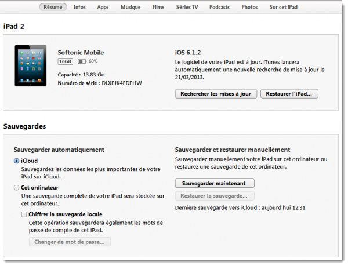
Task: Click the 16GB storage capacity badge
Action: pyautogui.click(x=64, y=61)
